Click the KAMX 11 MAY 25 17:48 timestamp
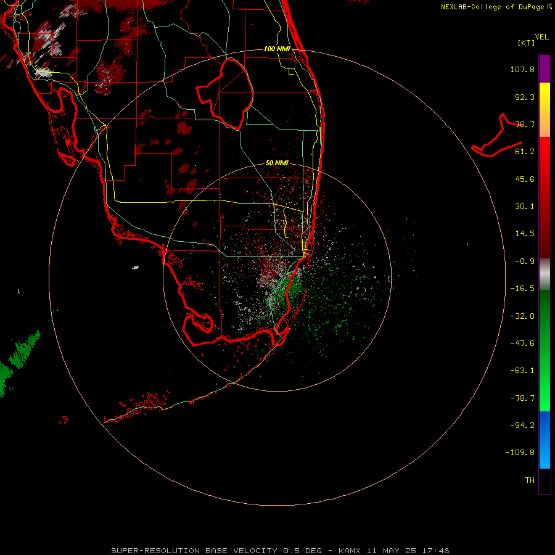 tap(393, 551)
